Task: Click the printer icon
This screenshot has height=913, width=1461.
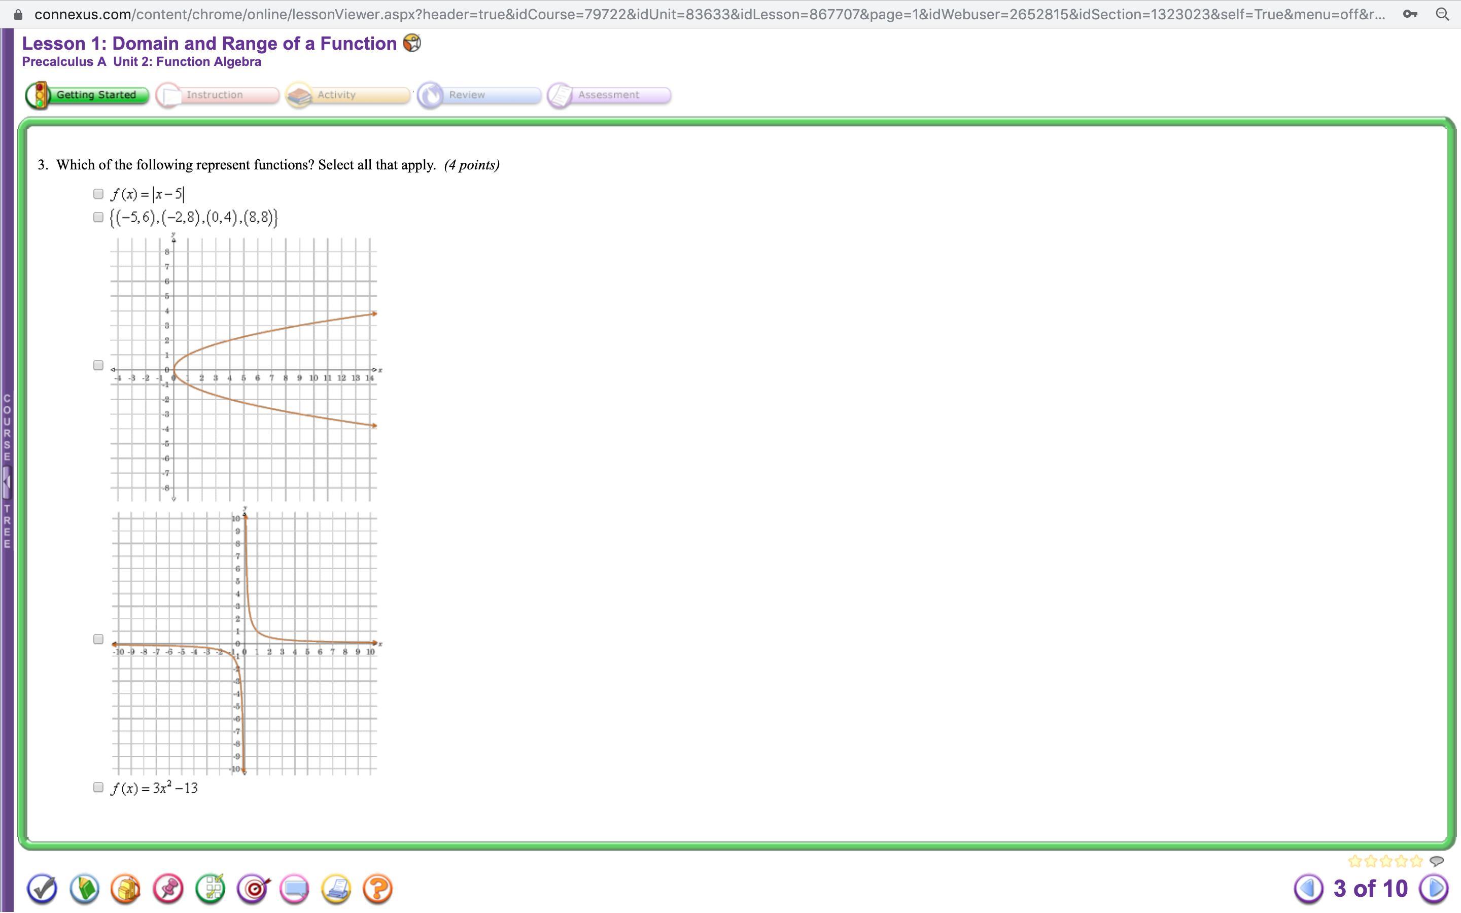Action: 336,889
